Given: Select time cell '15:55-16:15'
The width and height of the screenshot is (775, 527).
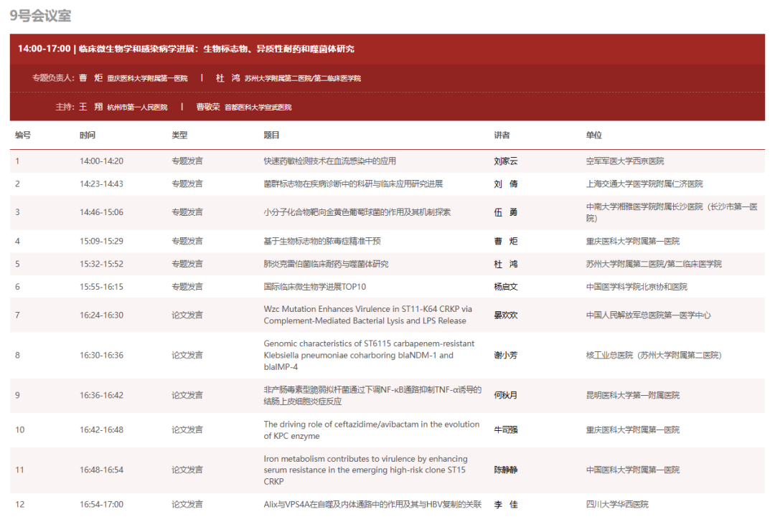Looking at the screenshot, I should pyautogui.click(x=101, y=287).
